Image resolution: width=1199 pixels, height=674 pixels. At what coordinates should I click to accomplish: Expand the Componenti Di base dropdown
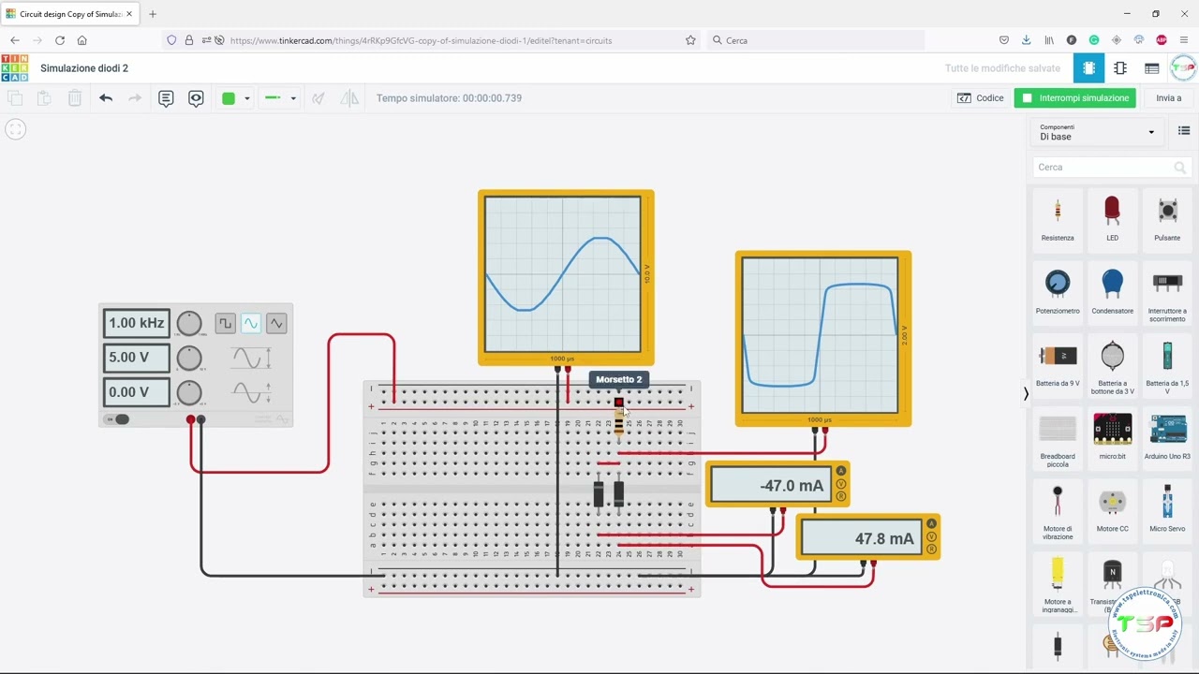[x=1097, y=132]
